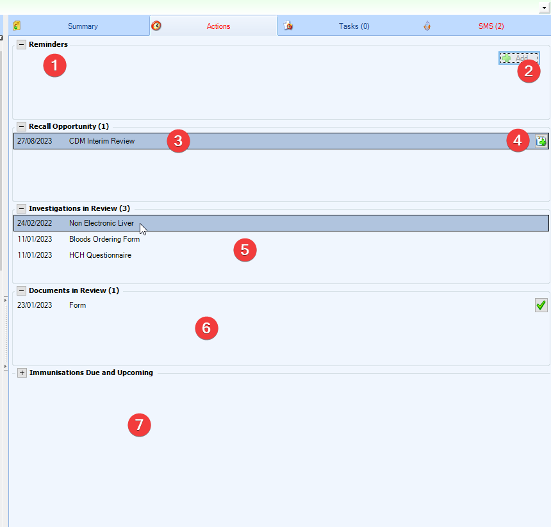
Task: Switch to the Tasks (0) tab
Action: click(x=354, y=26)
